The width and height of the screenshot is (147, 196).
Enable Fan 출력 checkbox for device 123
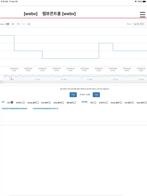pos(50,103)
